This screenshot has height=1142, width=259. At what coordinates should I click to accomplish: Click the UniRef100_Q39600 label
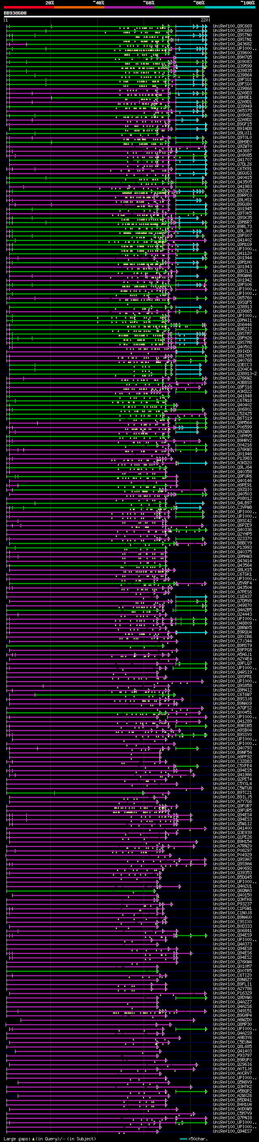pos(232,53)
